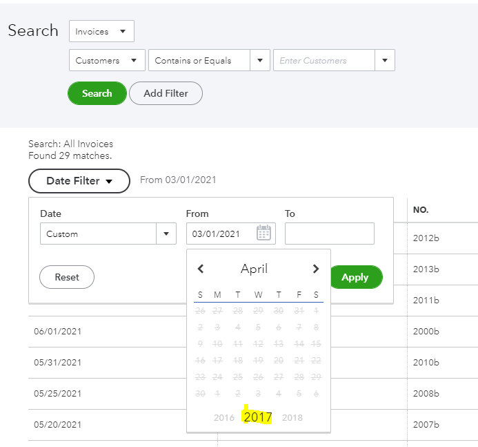Image resolution: width=478 pixels, height=447 pixels.
Task: Open the 06/01/2021 invoice row
Action: [x=58, y=332]
